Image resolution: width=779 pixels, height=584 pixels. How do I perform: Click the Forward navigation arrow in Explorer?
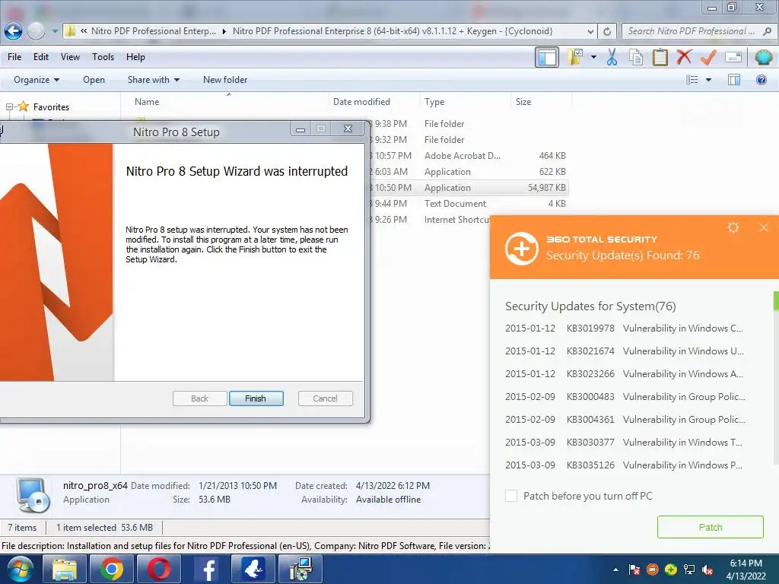(37, 30)
